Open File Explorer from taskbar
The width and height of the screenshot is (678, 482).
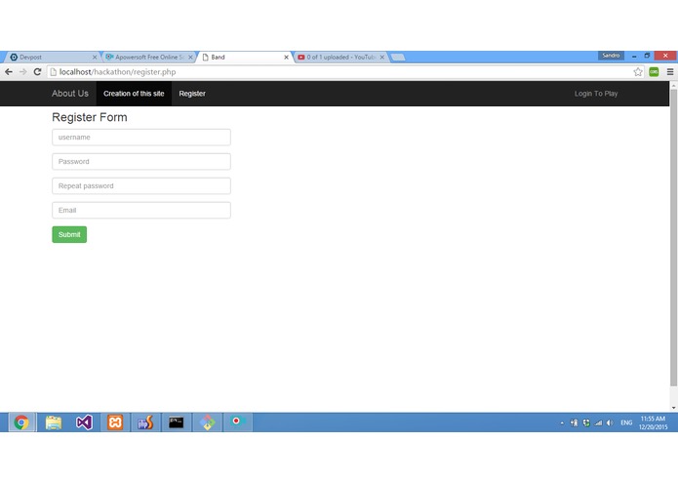click(x=54, y=422)
